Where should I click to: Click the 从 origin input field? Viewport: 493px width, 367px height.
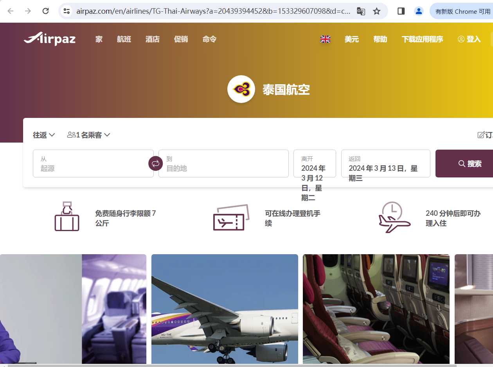pos(93,163)
